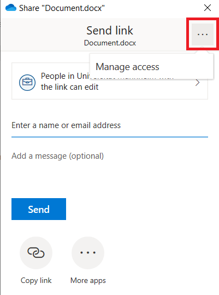
Task: Focus the name or email address field
Action: [x=110, y=125]
